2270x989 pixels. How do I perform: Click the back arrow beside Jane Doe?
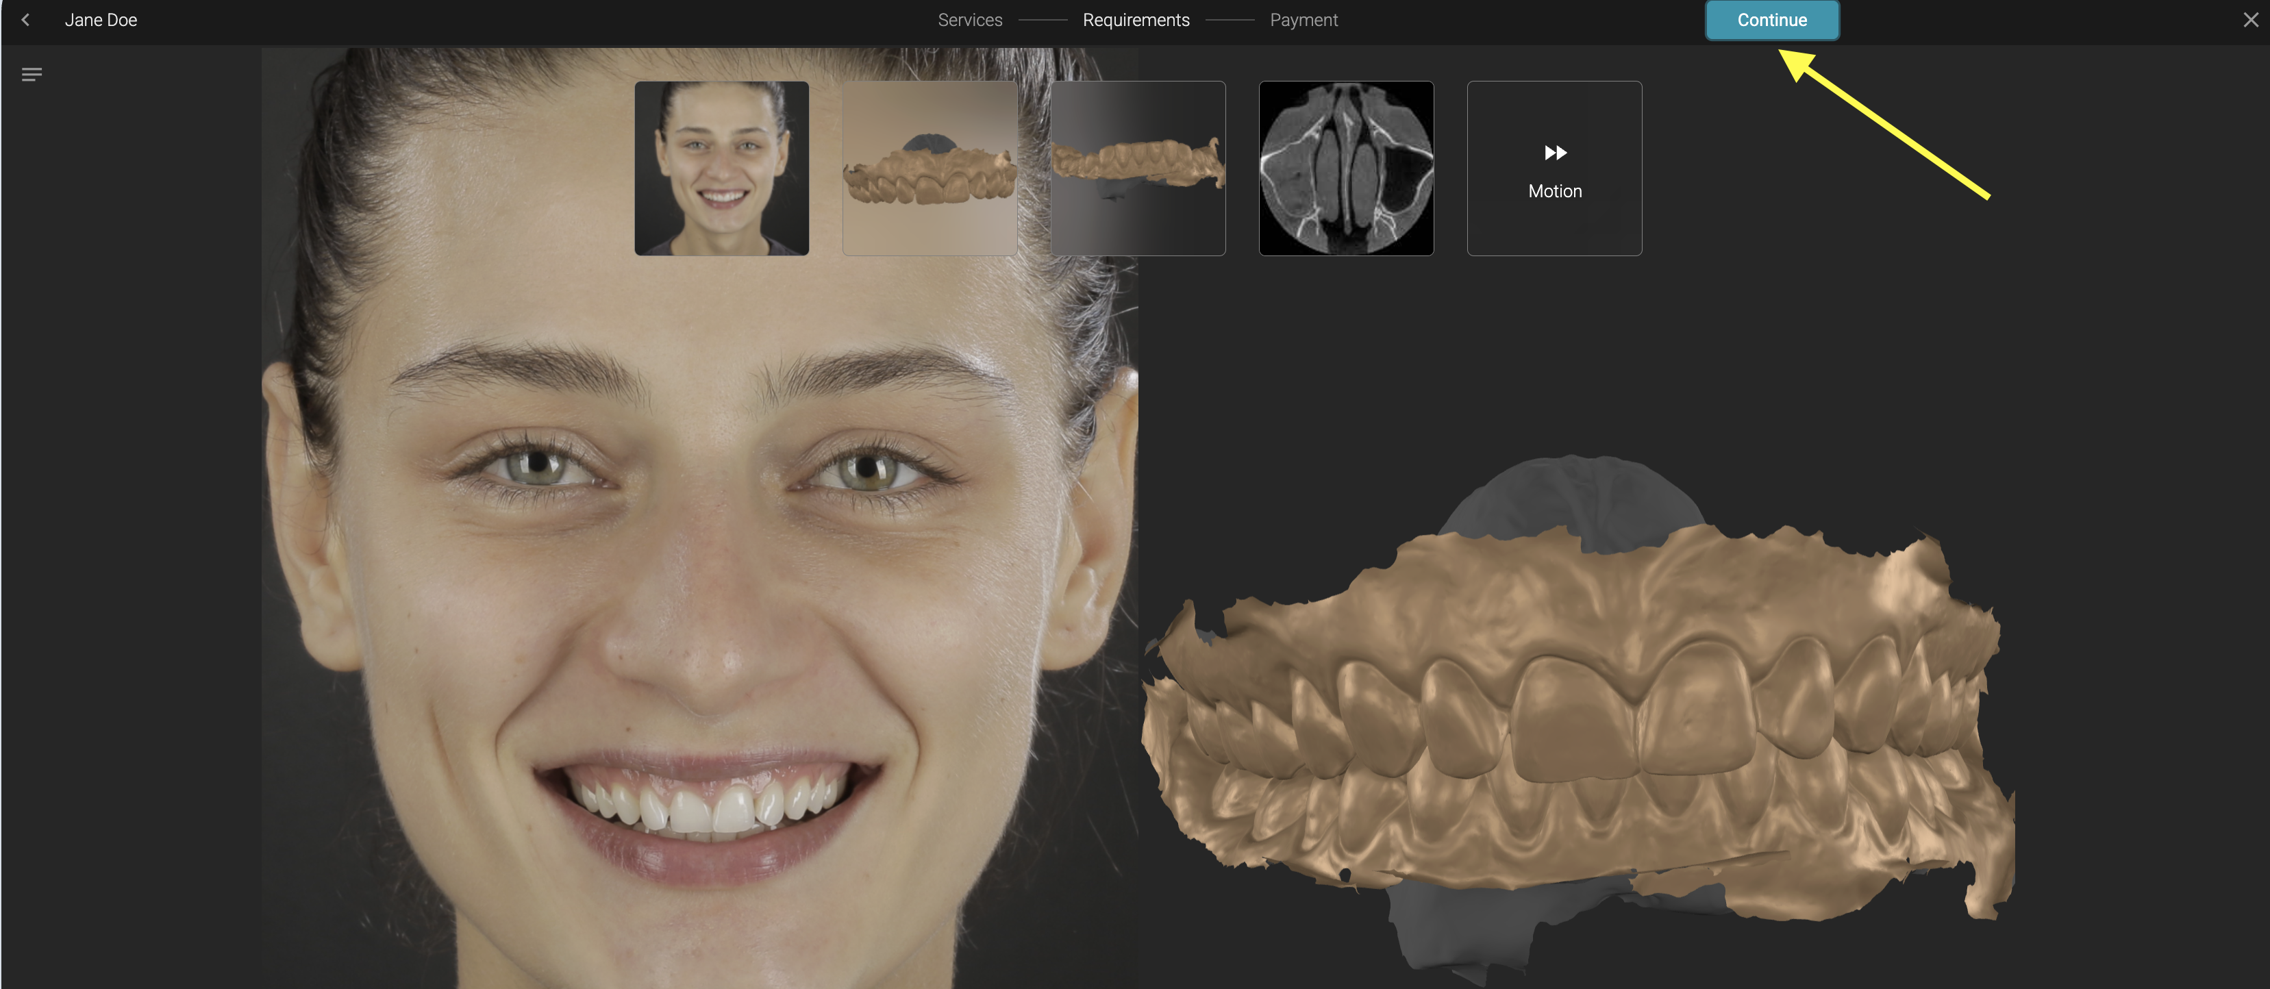click(x=25, y=19)
